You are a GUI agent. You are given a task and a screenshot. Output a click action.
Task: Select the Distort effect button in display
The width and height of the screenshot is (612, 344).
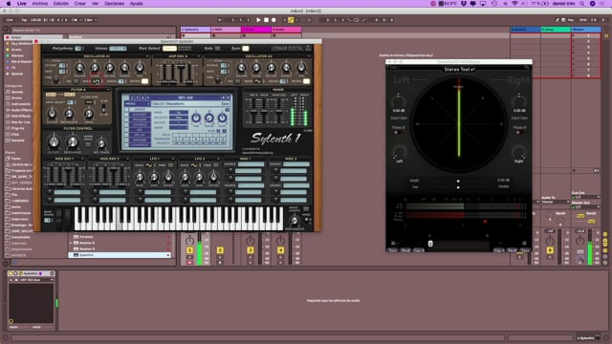click(140, 115)
